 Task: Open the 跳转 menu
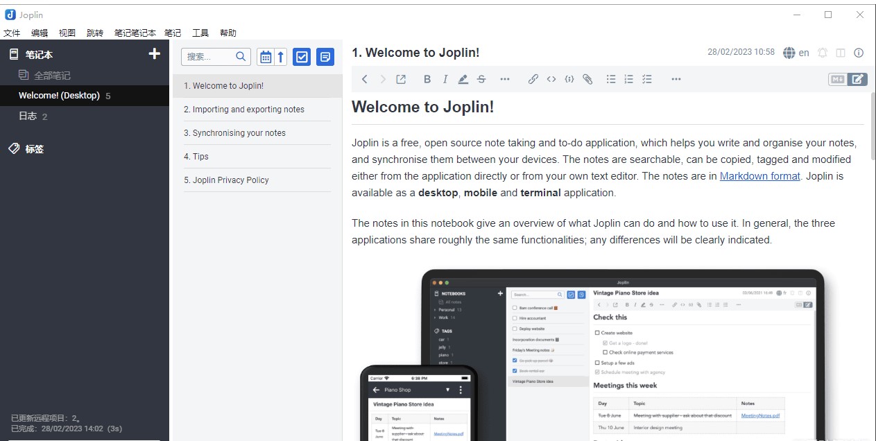click(x=95, y=33)
